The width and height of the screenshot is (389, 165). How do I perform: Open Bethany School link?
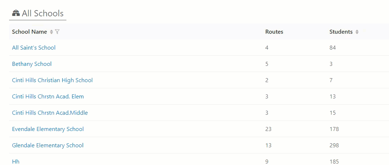(32, 64)
